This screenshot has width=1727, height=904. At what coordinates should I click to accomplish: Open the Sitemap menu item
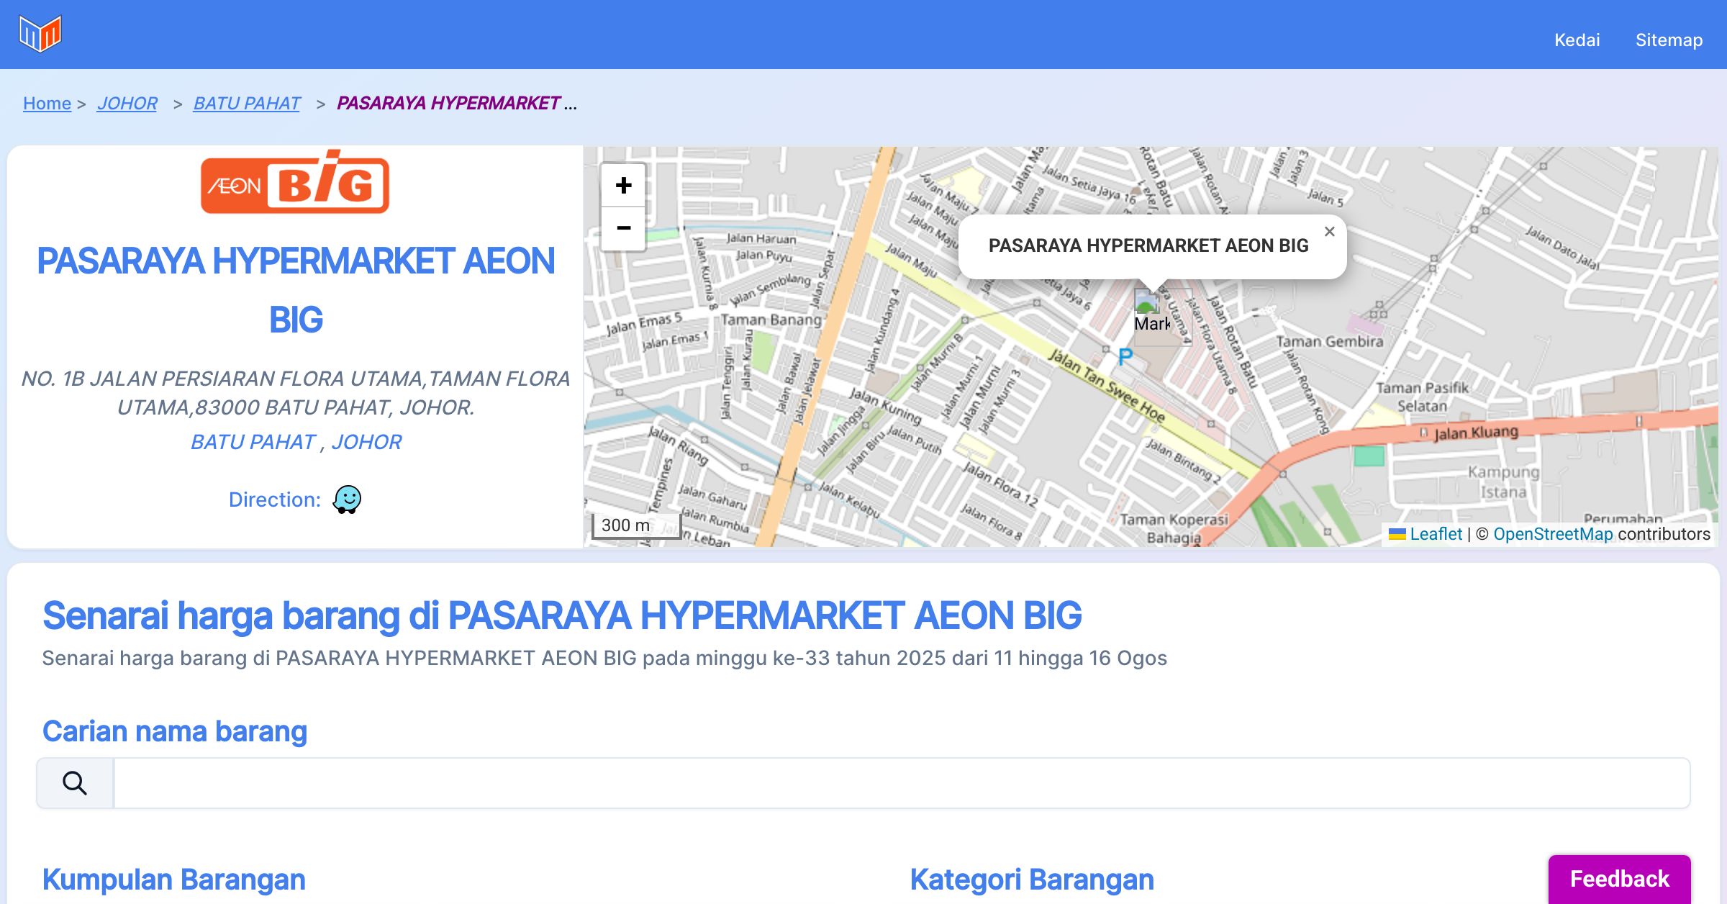[1669, 40]
